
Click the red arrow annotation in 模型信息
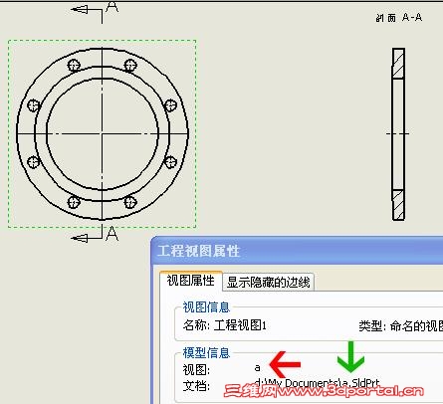(285, 364)
